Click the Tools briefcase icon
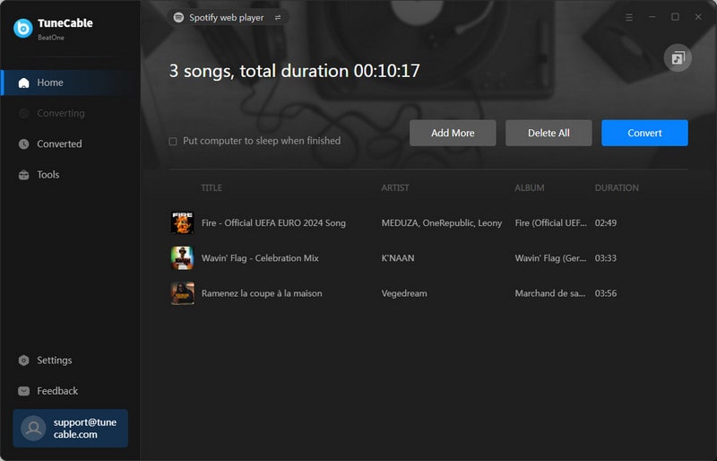This screenshot has height=461, width=717. (x=24, y=175)
